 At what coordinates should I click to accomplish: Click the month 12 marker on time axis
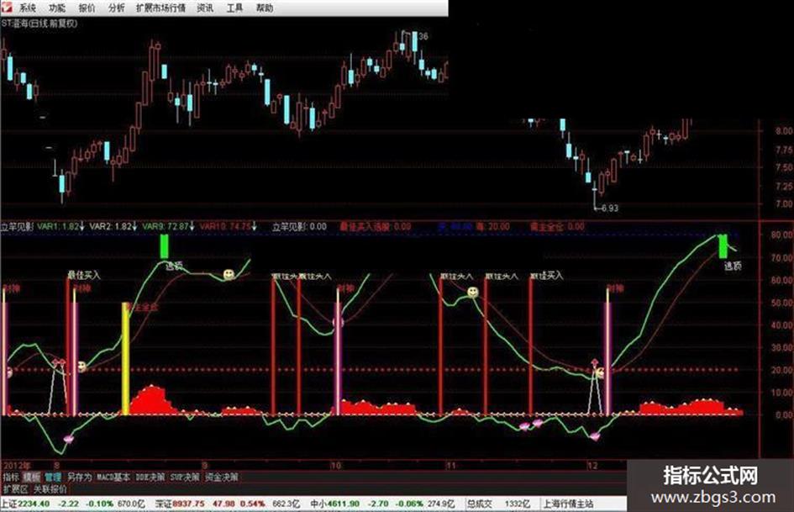click(592, 465)
